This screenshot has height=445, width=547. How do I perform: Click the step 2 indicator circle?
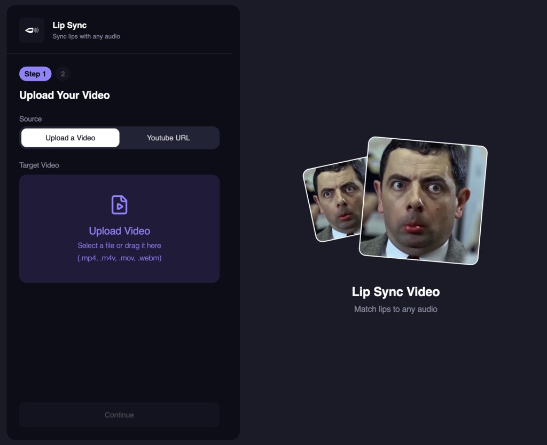[62, 74]
